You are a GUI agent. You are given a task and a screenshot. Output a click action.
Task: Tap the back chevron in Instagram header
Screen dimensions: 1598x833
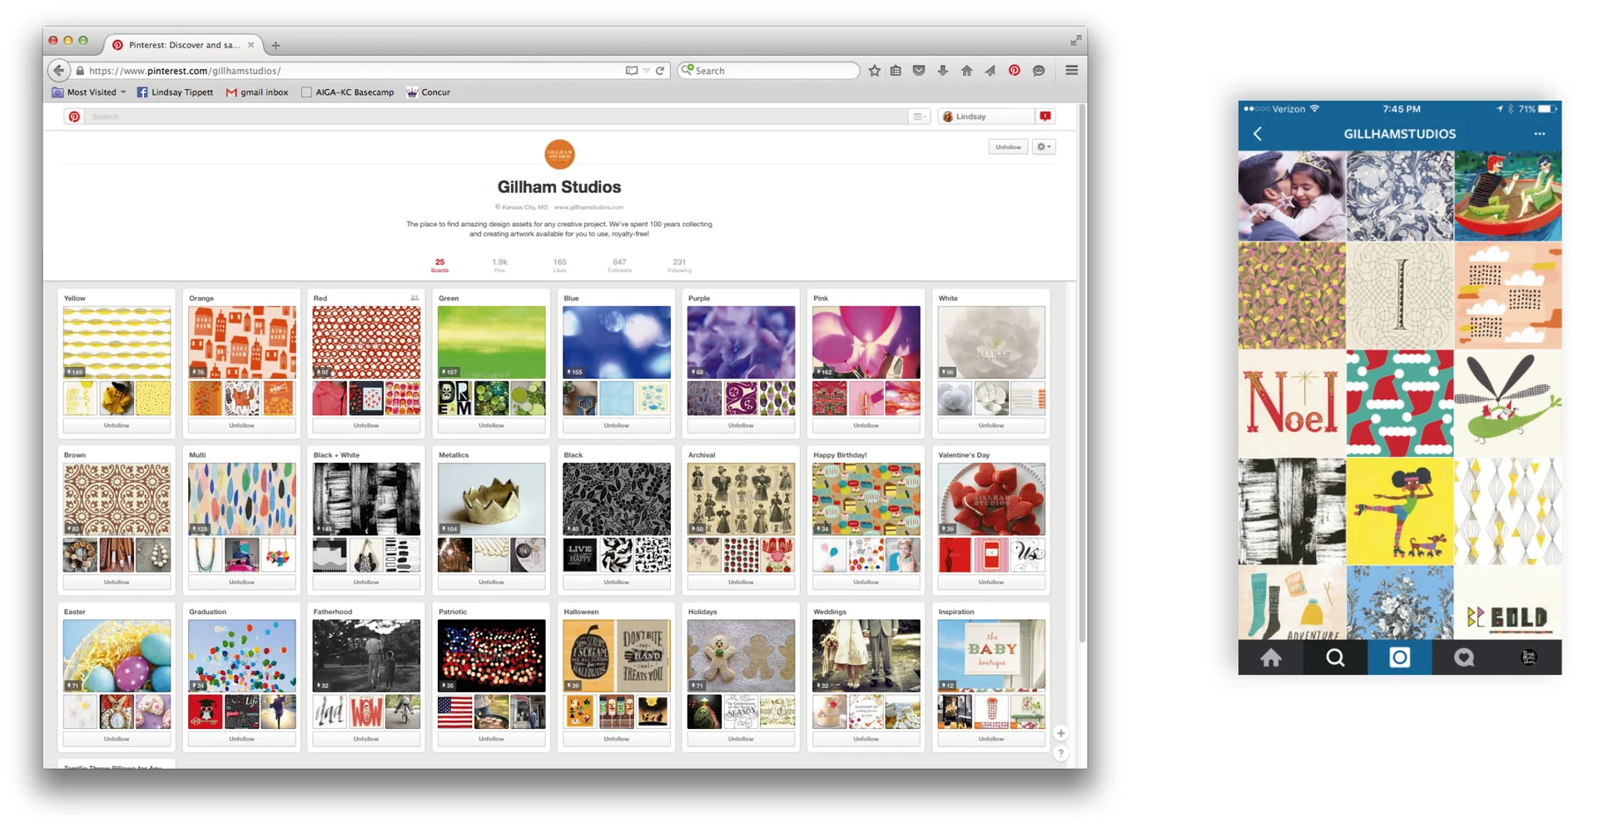1258,134
